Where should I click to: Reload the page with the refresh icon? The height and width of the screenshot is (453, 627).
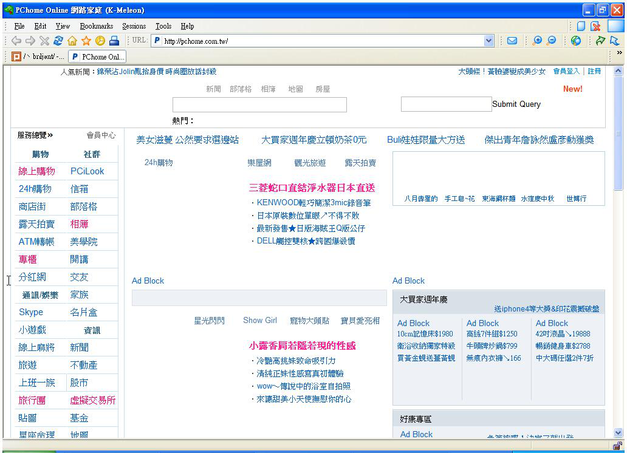58,41
